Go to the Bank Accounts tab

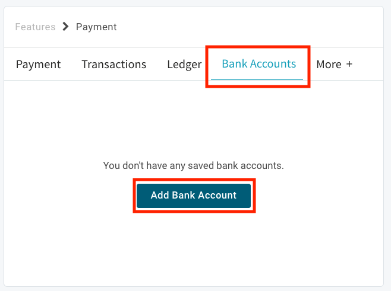(x=258, y=64)
